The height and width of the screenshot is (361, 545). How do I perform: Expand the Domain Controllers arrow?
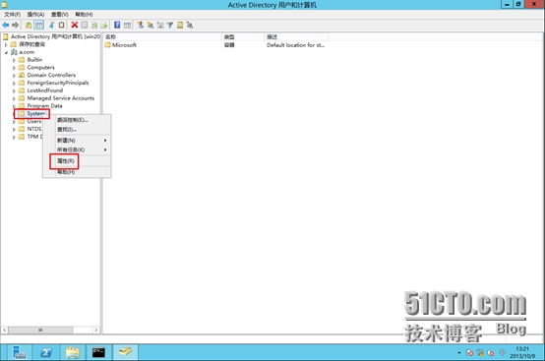click(14, 76)
